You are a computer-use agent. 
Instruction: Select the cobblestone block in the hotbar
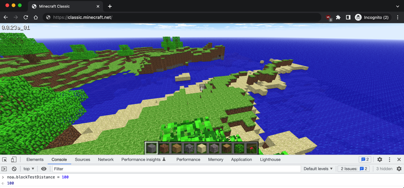click(x=189, y=149)
